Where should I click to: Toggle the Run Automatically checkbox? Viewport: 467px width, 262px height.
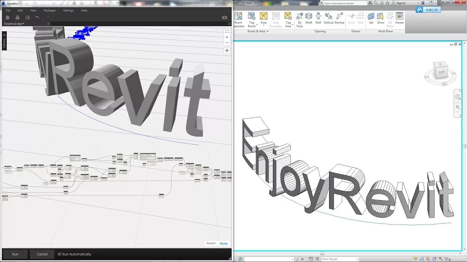tap(59, 254)
